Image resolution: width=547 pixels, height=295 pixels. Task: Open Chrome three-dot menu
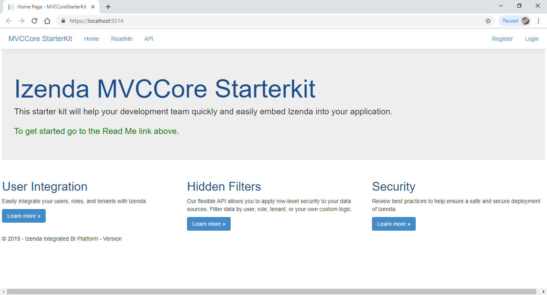539,21
